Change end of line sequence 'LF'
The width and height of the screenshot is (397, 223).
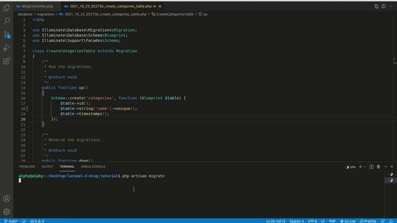[x=323, y=221]
